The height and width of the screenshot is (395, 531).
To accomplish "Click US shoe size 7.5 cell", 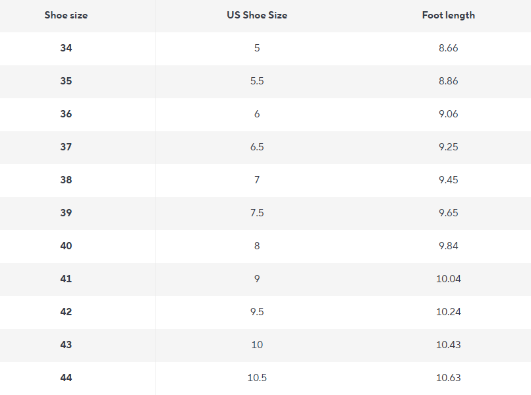I will pyautogui.click(x=257, y=213).
